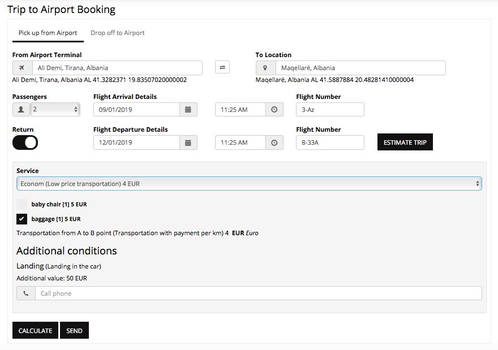This screenshot has height=350, width=498.
Task: Select the Pick up from Airport tab
Action: click(x=48, y=33)
